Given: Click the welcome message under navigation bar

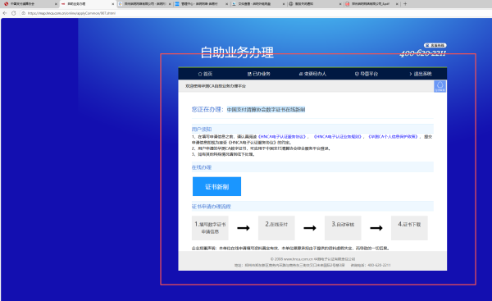Looking at the screenshot, I should coord(216,86).
